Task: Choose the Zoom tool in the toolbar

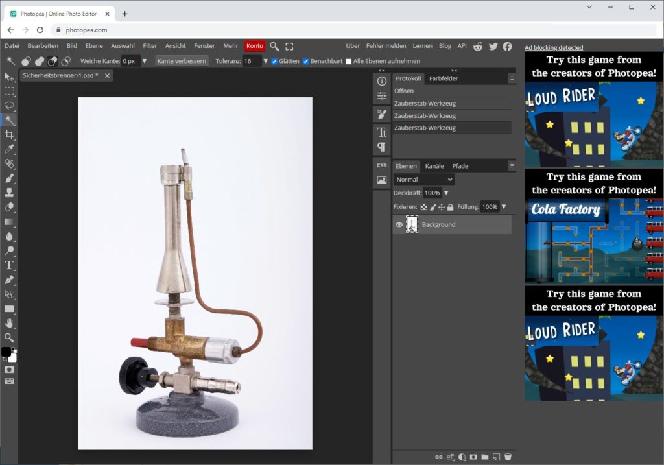Action: coord(9,337)
